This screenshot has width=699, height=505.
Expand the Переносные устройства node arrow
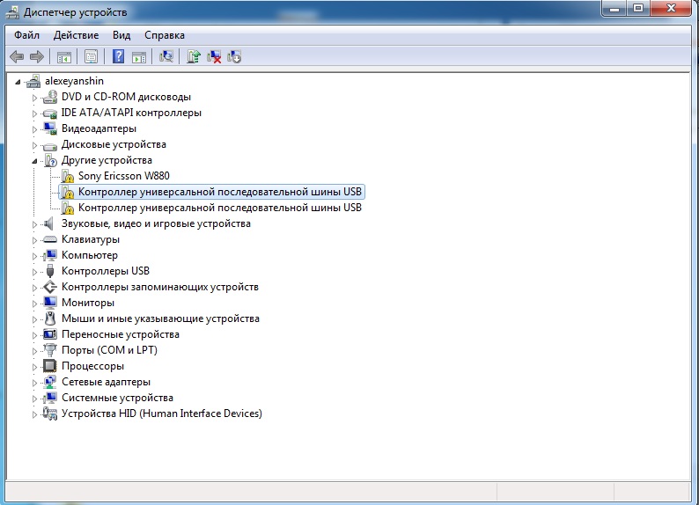click(34, 335)
